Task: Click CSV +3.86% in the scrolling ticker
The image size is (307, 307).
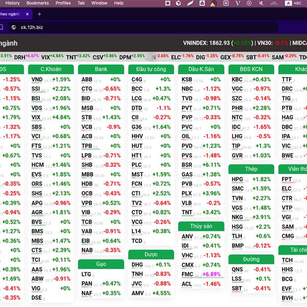Action: tap(104, 57)
